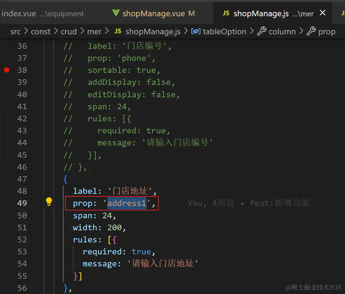Click the M modified indicator on shopManage.vue tab
Viewport: 345px width, 294px height.
click(x=191, y=13)
